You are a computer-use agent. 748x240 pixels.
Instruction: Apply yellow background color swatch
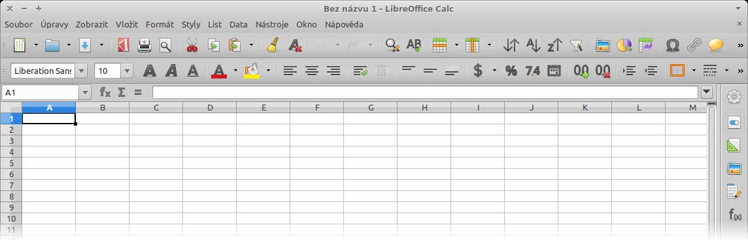click(251, 71)
